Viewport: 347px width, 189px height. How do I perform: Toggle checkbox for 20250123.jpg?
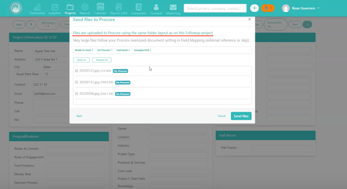[77, 71]
